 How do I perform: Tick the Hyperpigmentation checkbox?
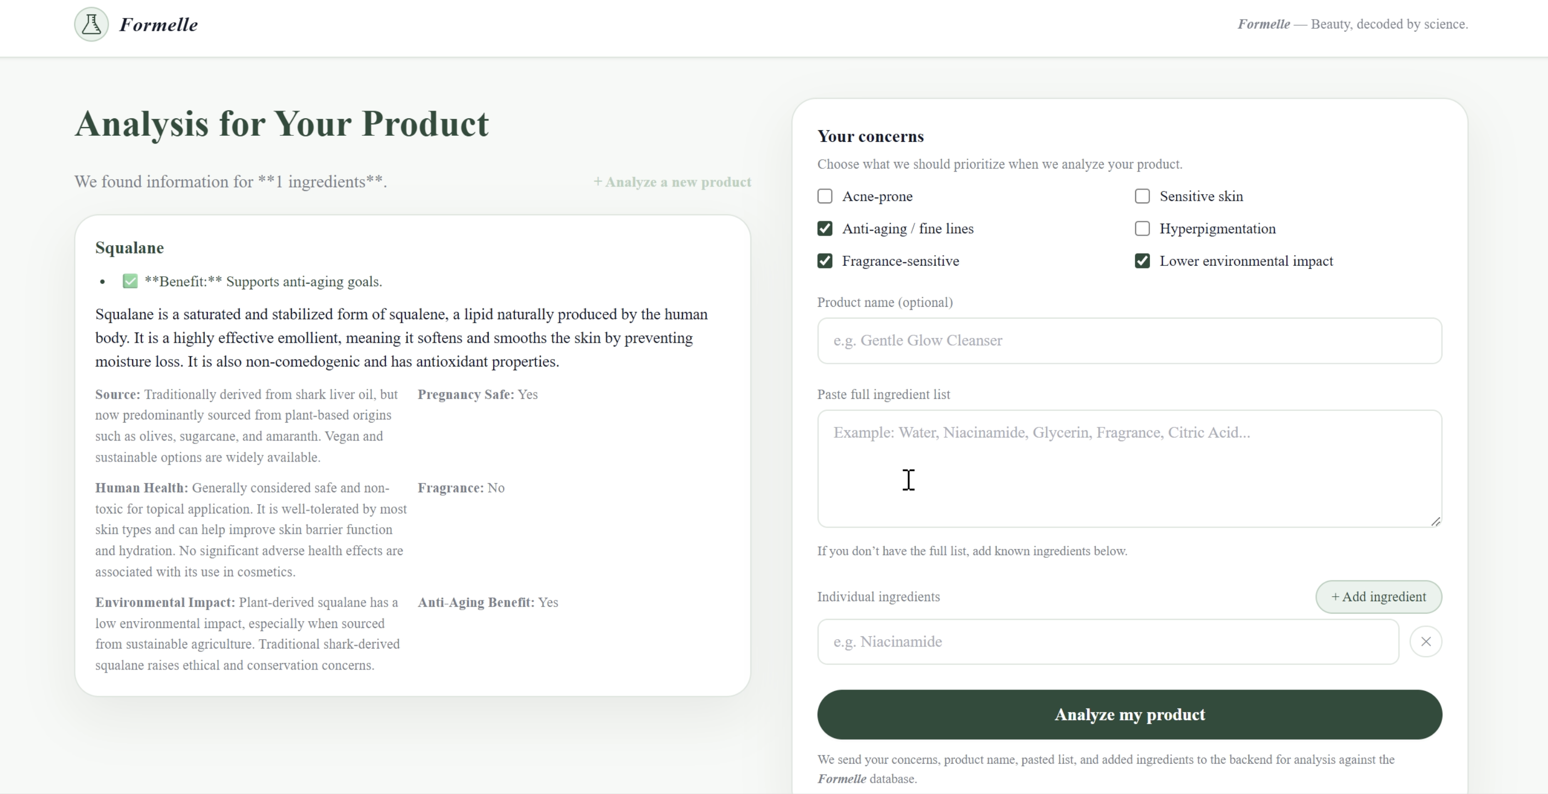coord(1142,229)
